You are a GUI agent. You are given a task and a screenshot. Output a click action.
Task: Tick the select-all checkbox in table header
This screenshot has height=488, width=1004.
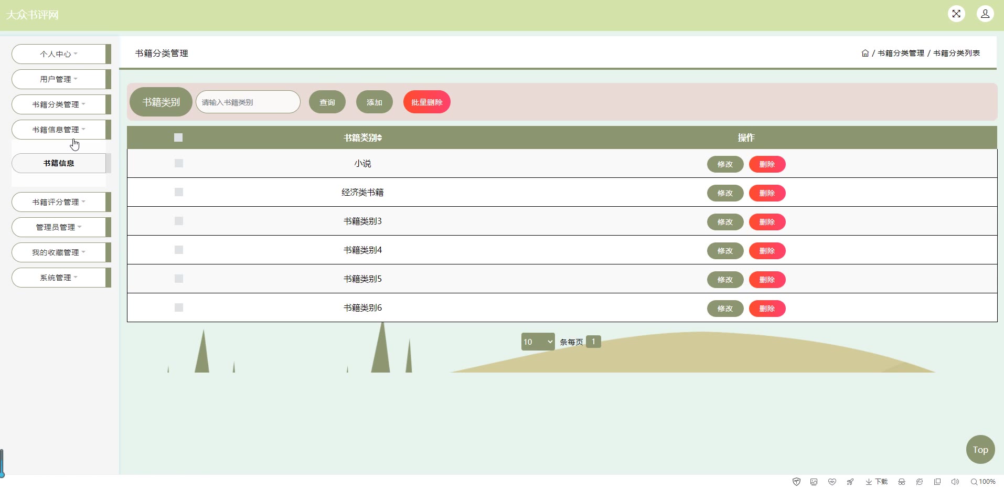[x=178, y=137]
